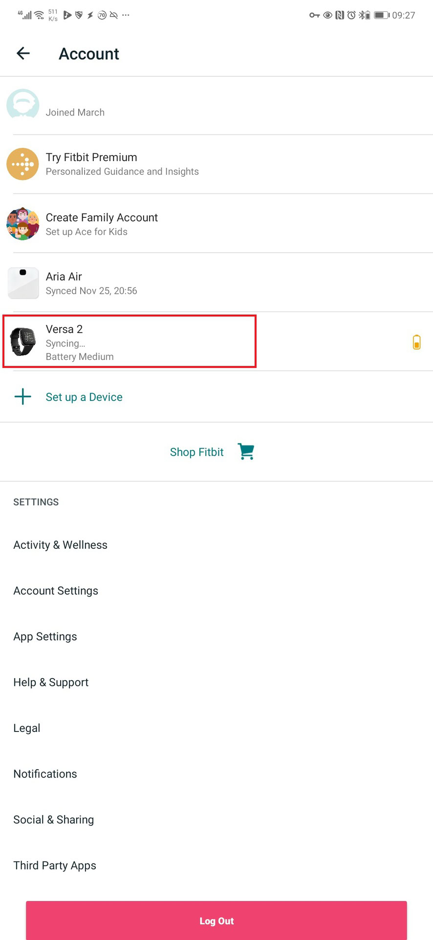This screenshot has height=940, width=433.
Task: Select the Aria Air scale thumbnail
Action: 23,283
